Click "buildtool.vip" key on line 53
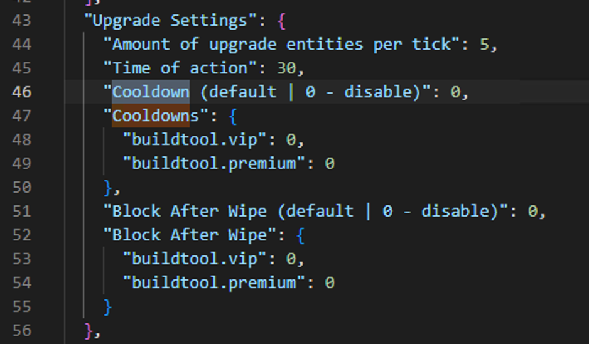This screenshot has width=589, height=344. click(195, 259)
